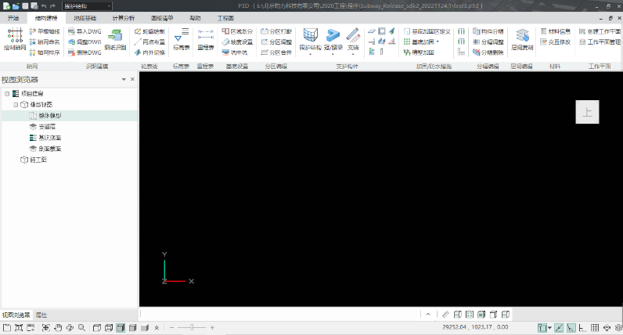Click the 删除DWG delete tool
623x335 pixels.
click(85, 52)
